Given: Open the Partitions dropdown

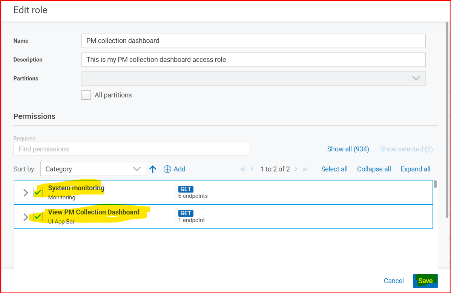Looking at the screenshot, I should point(253,79).
